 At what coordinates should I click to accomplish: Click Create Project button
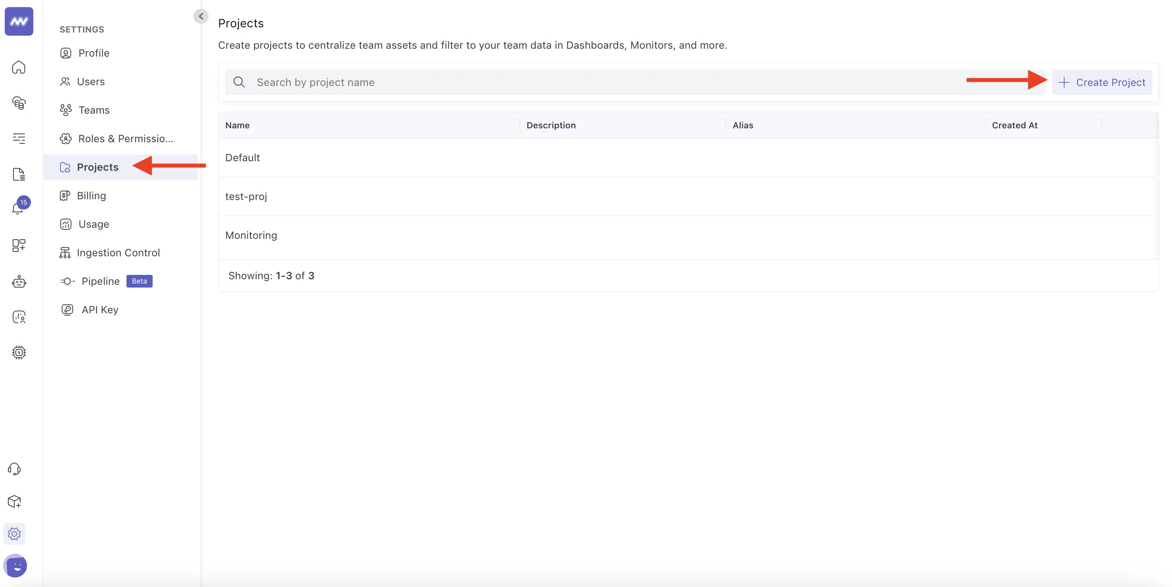1101,82
